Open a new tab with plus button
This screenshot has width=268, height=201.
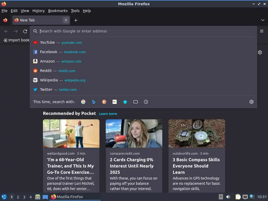pos(76,20)
